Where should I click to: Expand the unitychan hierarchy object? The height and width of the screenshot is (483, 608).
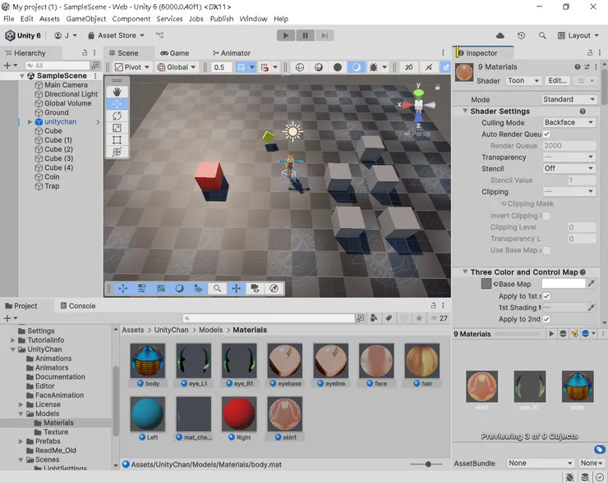click(x=30, y=122)
